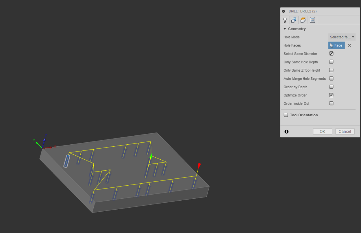
Task: Collapse the DRILL dialog with minus icon
Action: tap(284, 11)
